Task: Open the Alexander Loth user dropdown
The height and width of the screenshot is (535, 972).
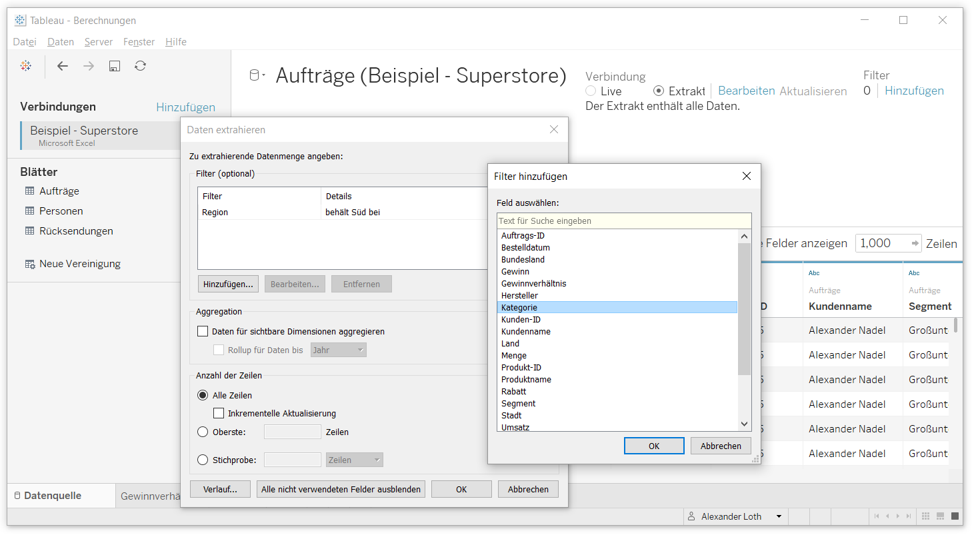Action: point(779,516)
